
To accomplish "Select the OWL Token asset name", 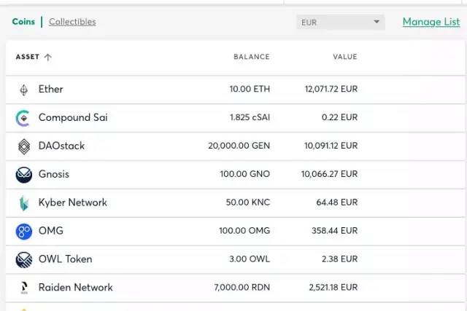I will pos(65,259).
